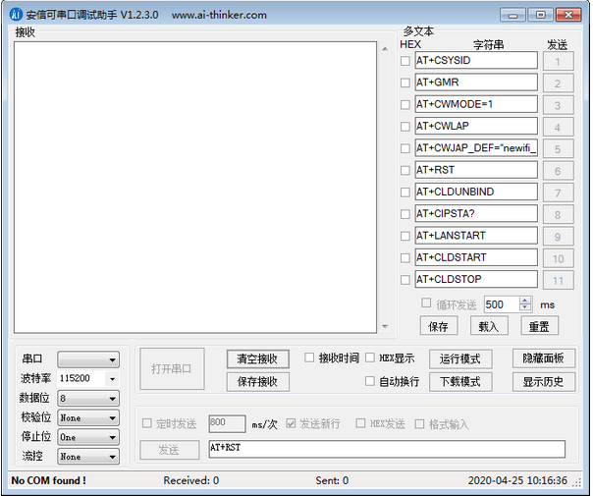593x496 pixels.
Task: Click the AT+CWMODE=1 command field
Action: coord(476,104)
